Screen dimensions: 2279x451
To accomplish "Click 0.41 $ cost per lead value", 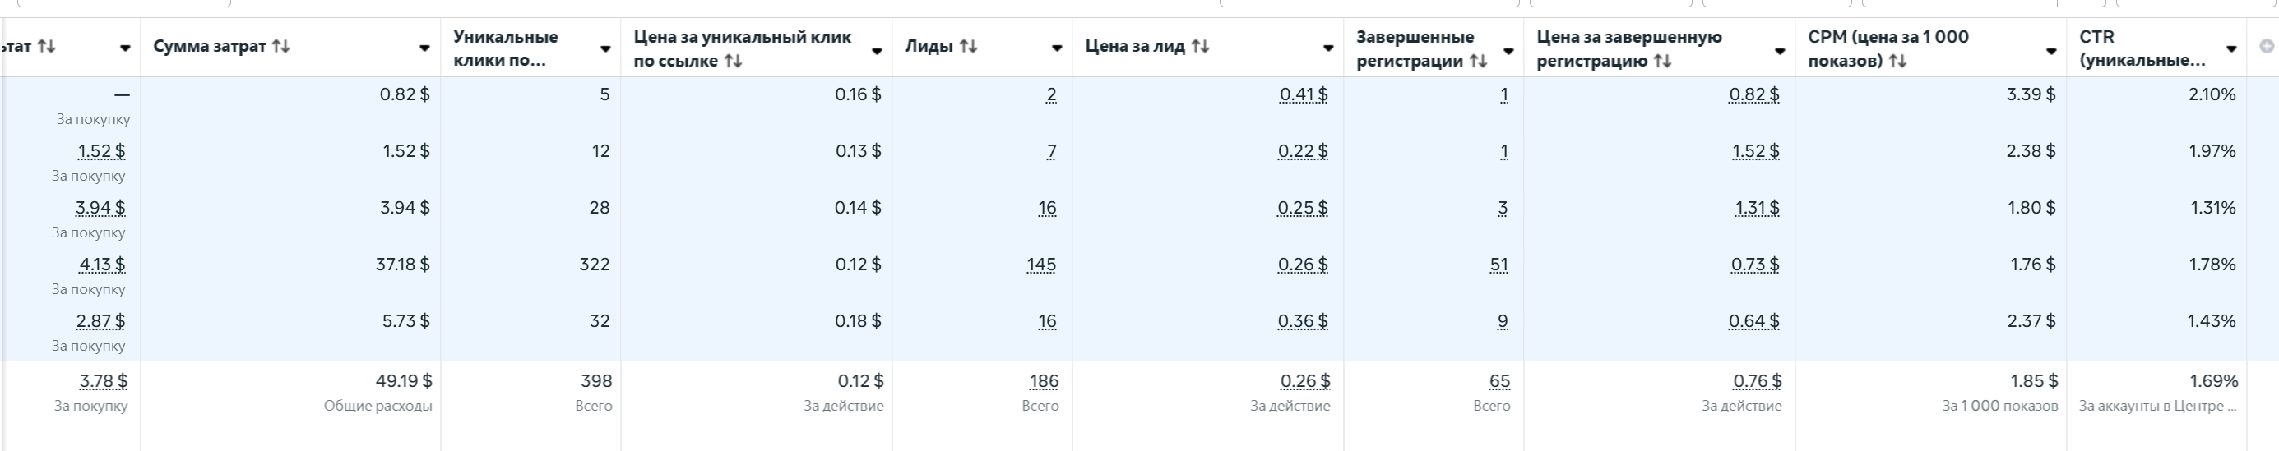I will (x=1304, y=94).
